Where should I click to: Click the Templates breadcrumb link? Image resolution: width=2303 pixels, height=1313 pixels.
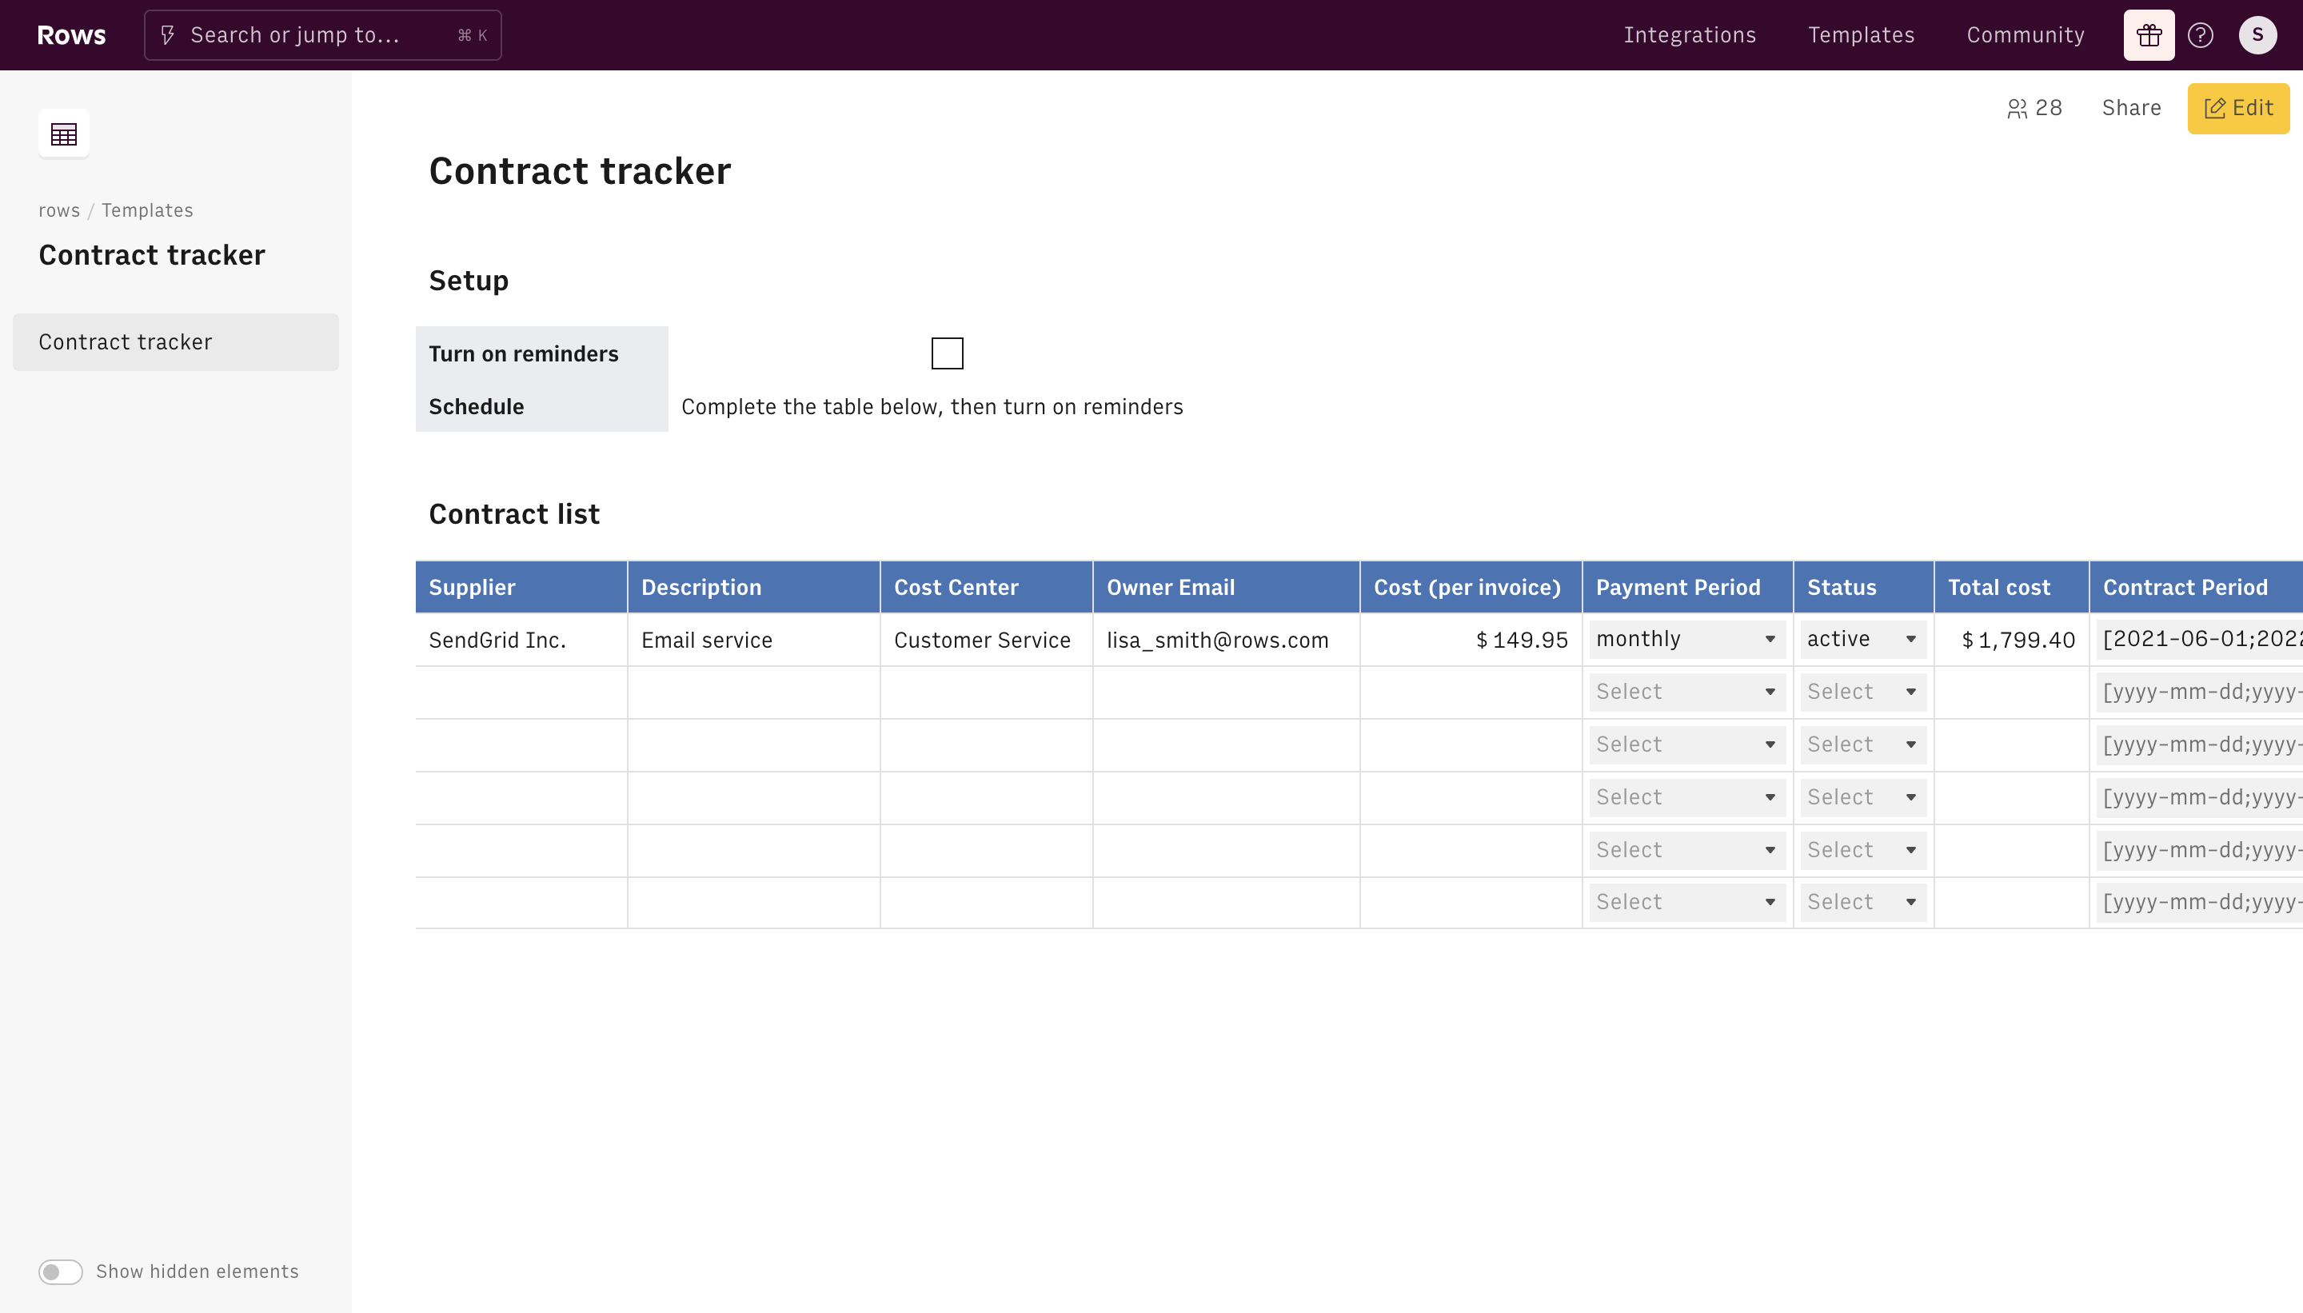[x=147, y=210]
